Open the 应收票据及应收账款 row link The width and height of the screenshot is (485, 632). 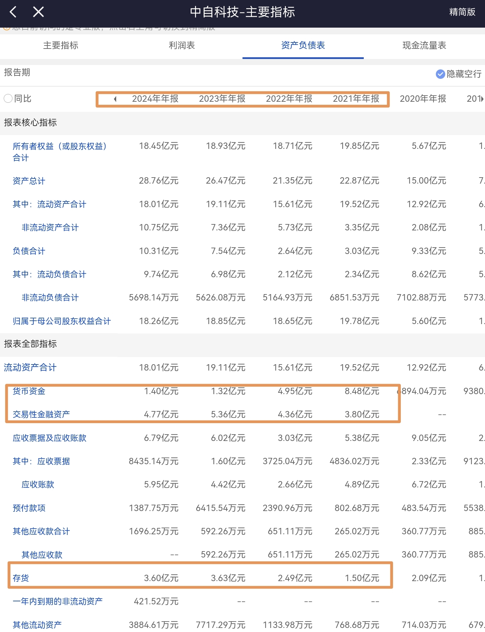tap(50, 438)
